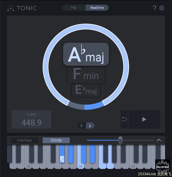Open the help question mark icon
The height and width of the screenshot is (177, 172).
tap(154, 8)
